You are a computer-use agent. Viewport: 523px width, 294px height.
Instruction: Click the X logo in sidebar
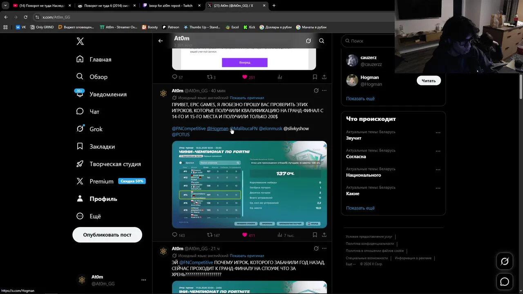(80, 41)
